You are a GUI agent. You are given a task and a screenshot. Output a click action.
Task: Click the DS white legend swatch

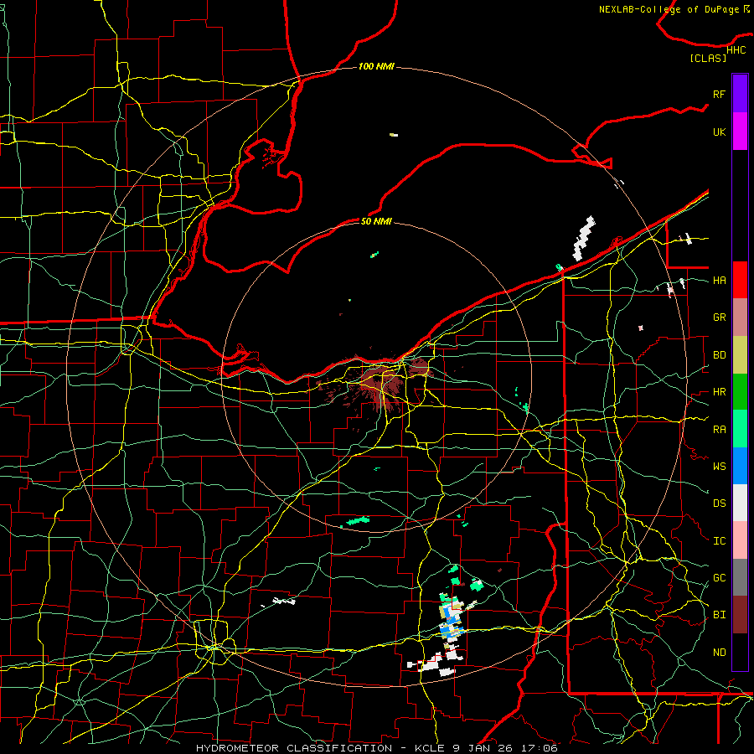pyautogui.click(x=740, y=503)
